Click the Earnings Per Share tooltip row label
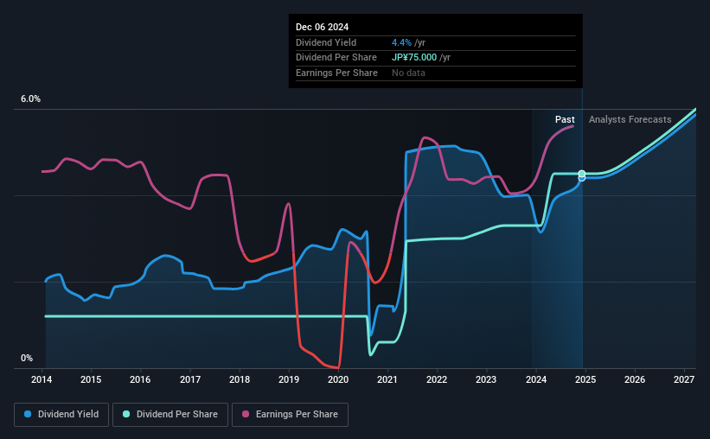The height and width of the screenshot is (439, 710). (x=336, y=73)
